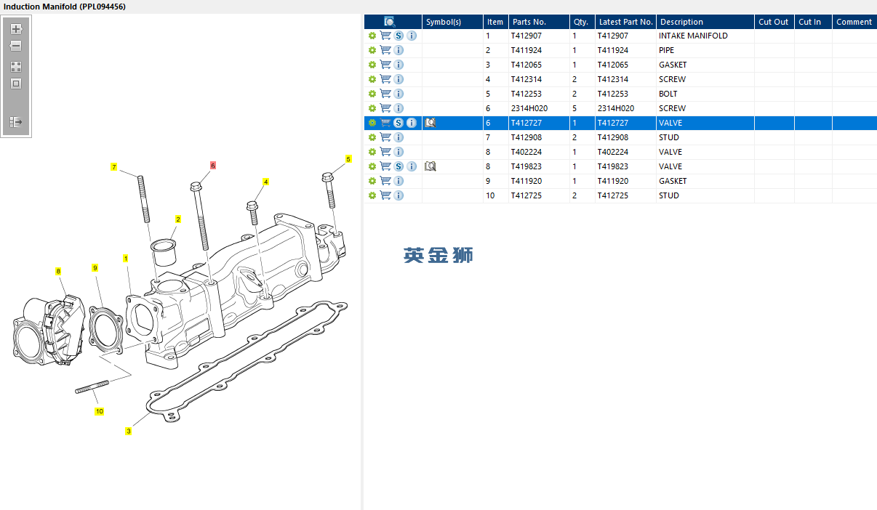Image resolution: width=877 pixels, height=510 pixels.
Task: Open book symbol icon in T419823 row
Action: 430,166
